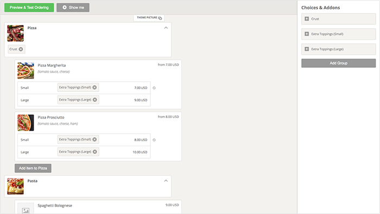380x214 pixels.
Task: Toggle the default mark beside Margherita Small price
Action: (154, 88)
